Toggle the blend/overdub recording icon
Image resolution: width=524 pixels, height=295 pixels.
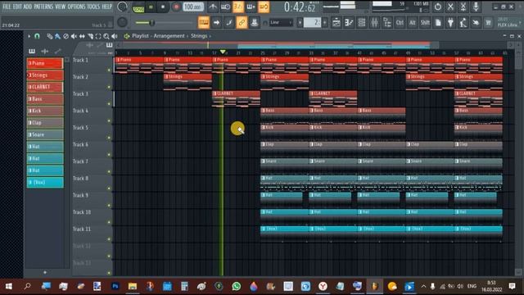coord(251,7)
